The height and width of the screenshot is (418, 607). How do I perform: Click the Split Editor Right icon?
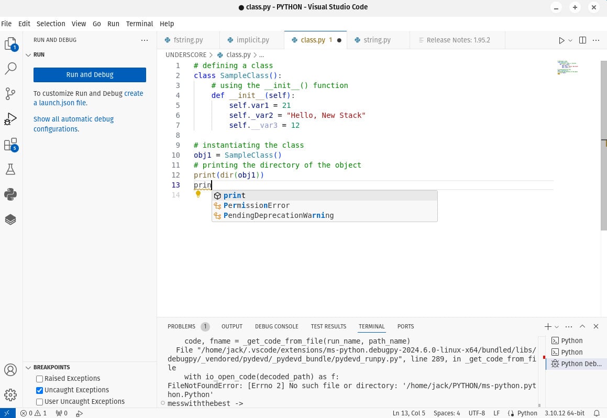tap(582, 40)
